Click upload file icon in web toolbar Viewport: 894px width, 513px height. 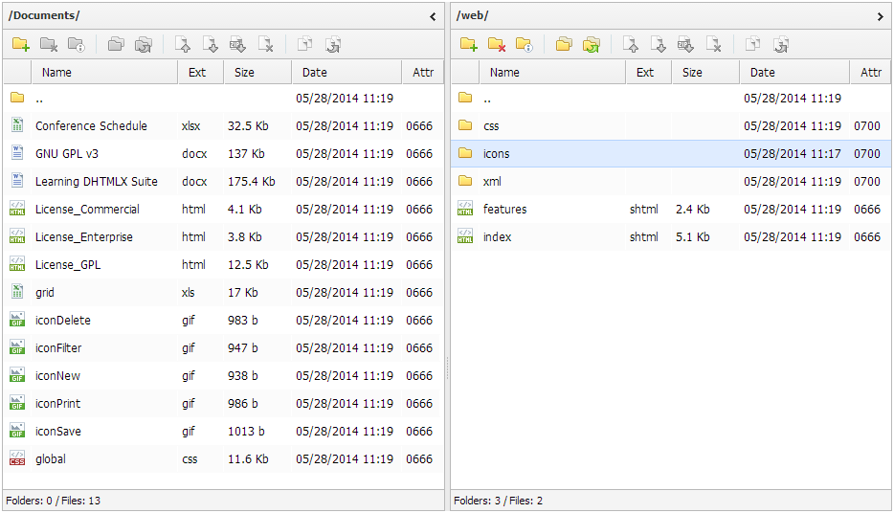(x=631, y=44)
